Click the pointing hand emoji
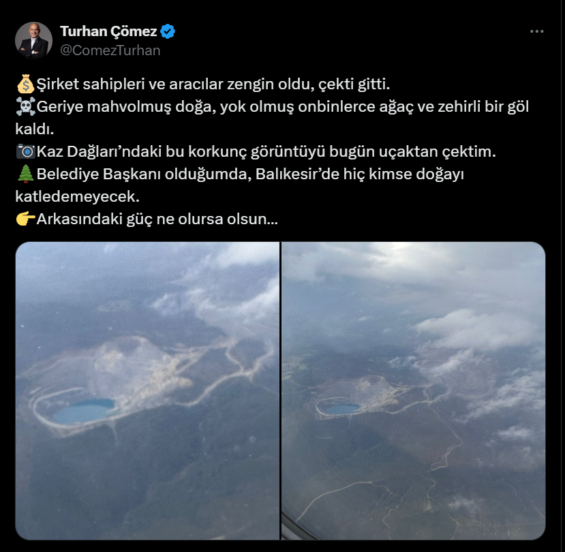The width and height of the screenshot is (565, 552). (26, 219)
